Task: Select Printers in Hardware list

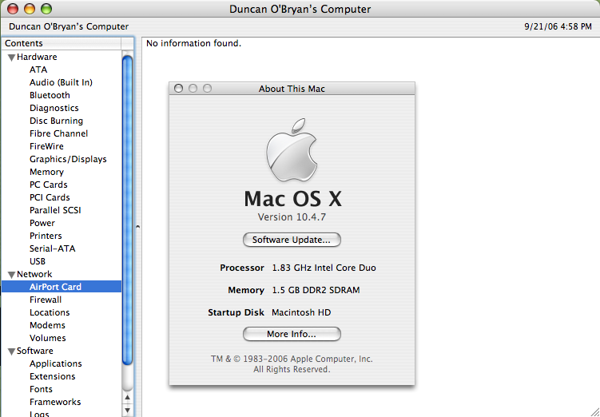Action: coord(46,236)
